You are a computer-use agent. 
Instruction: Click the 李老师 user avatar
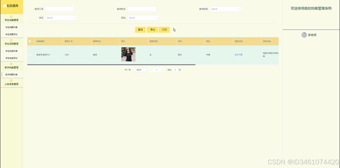pyautogui.click(x=304, y=35)
